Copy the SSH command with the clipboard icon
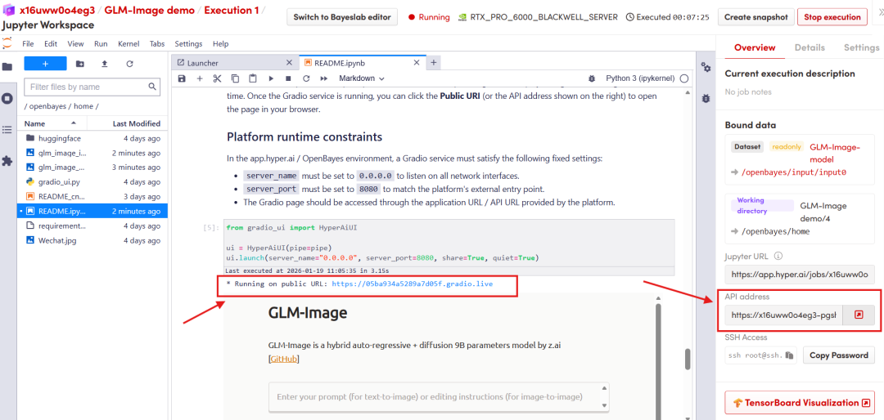This screenshot has width=884, height=420. point(790,355)
